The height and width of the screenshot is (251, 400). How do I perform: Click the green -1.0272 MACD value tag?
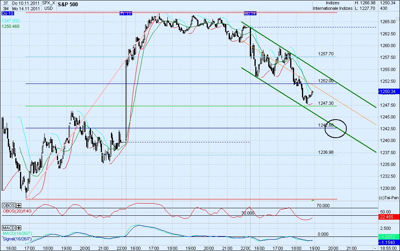pos(389,236)
